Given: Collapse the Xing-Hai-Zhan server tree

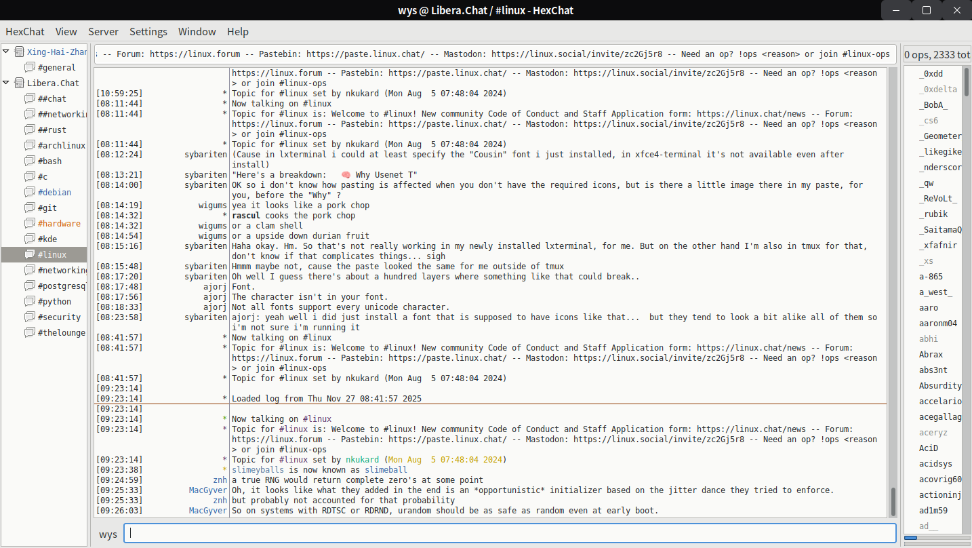Looking at the screenshot, I should pyautogui.click(x=7, y=52).
